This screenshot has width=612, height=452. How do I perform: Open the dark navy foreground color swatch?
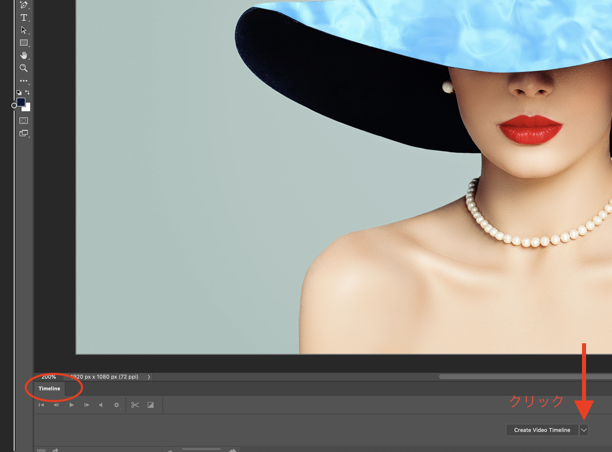21,102
